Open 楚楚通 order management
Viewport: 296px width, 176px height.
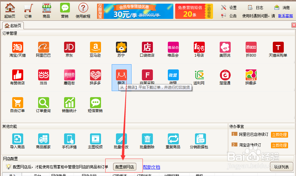225,77
